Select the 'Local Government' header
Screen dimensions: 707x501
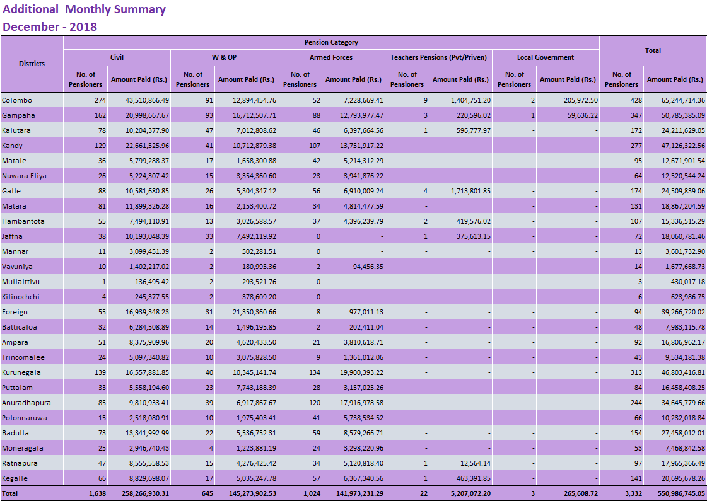coord(546,57)
